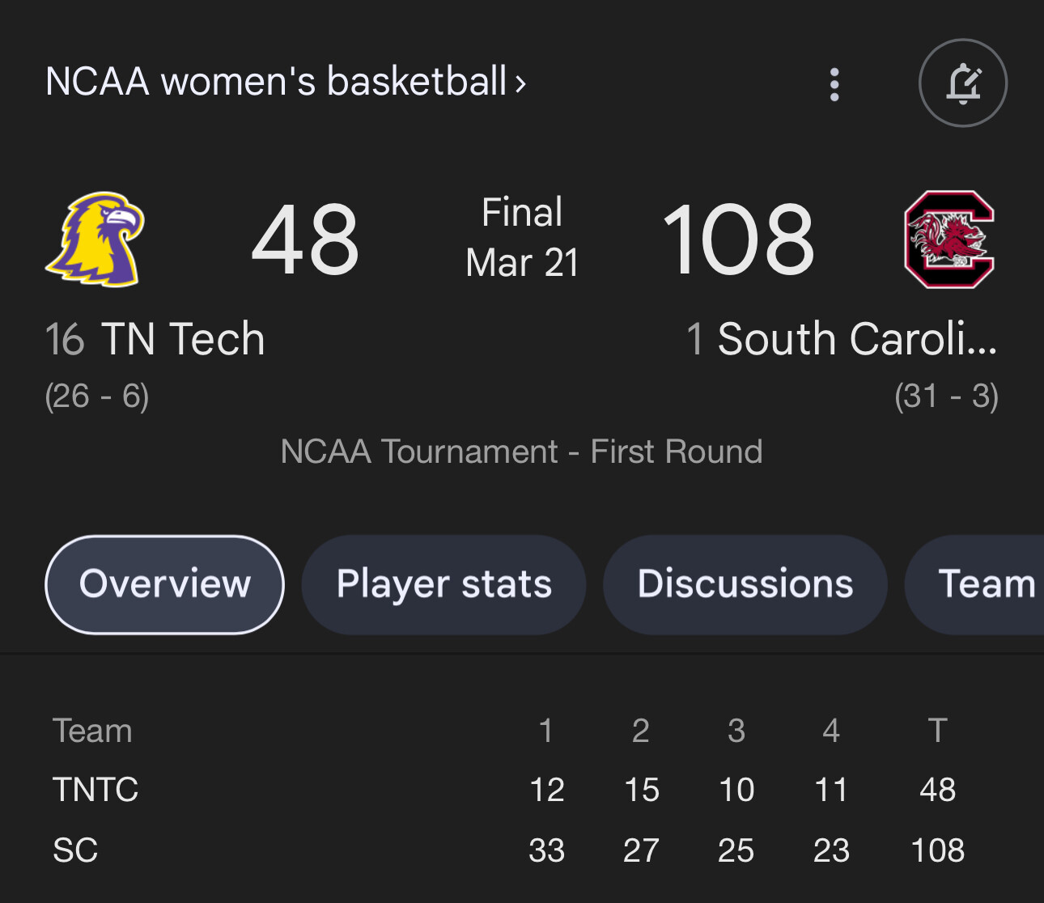The height and width of the screenshot is (903, 1044).
Task: Open the Discussions tab
Action: point(745,584)
